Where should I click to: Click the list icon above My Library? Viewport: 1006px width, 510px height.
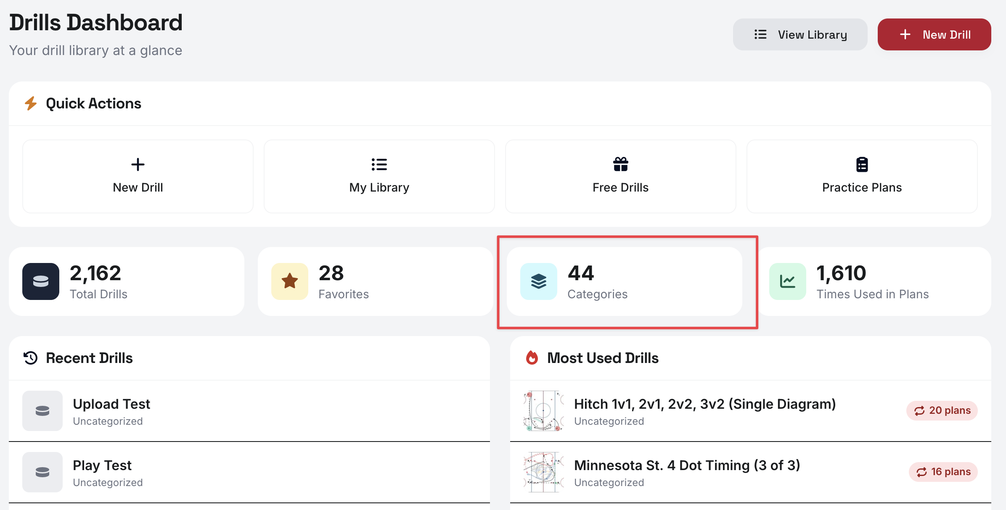379,164
